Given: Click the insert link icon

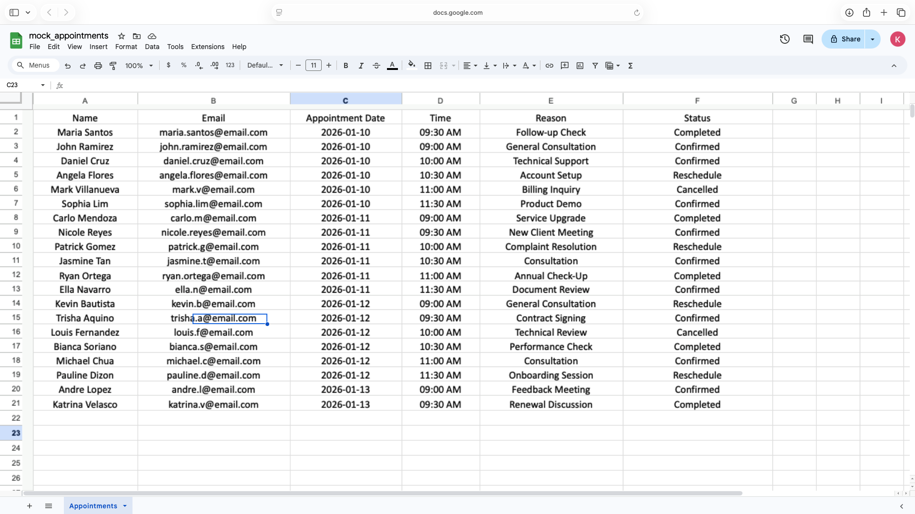Looking at the screenshot, I should 549,66.
